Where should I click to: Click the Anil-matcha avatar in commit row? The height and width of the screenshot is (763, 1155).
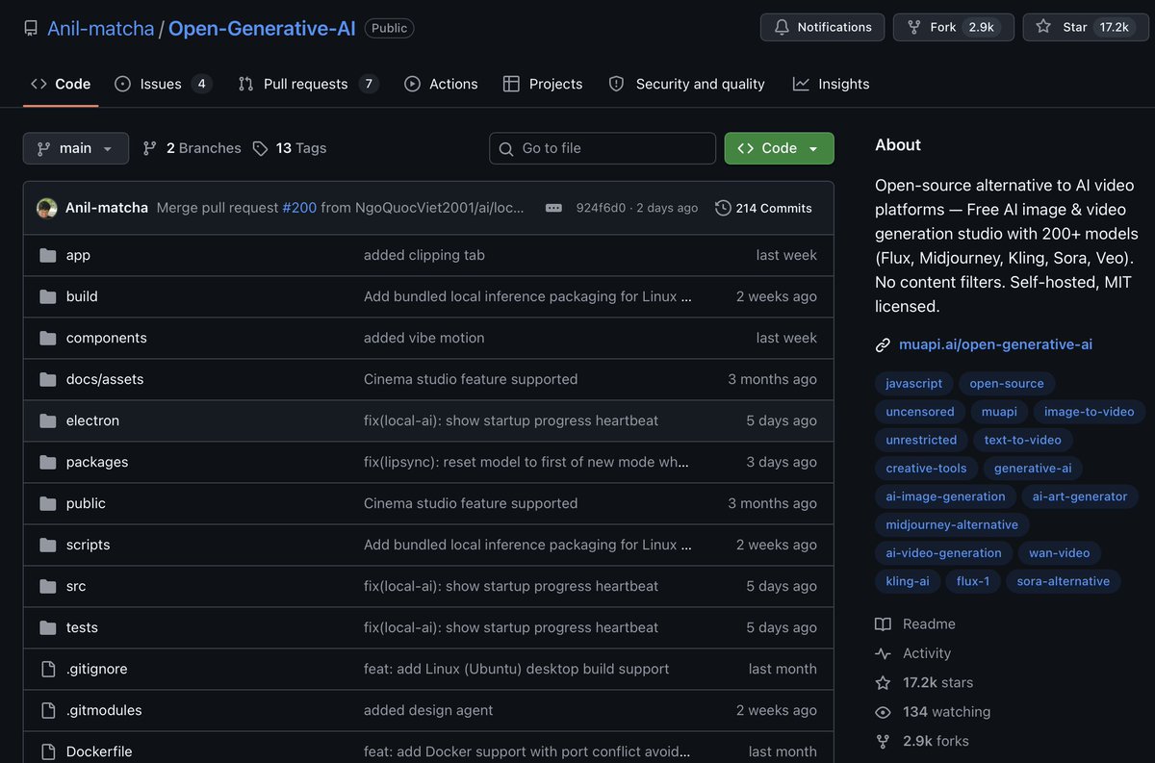[x=47, y=208]
